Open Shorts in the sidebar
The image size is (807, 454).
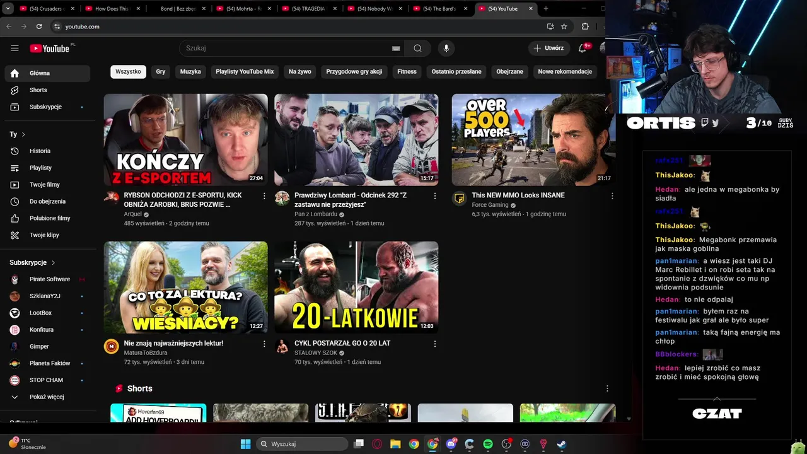tap(47, 90)
